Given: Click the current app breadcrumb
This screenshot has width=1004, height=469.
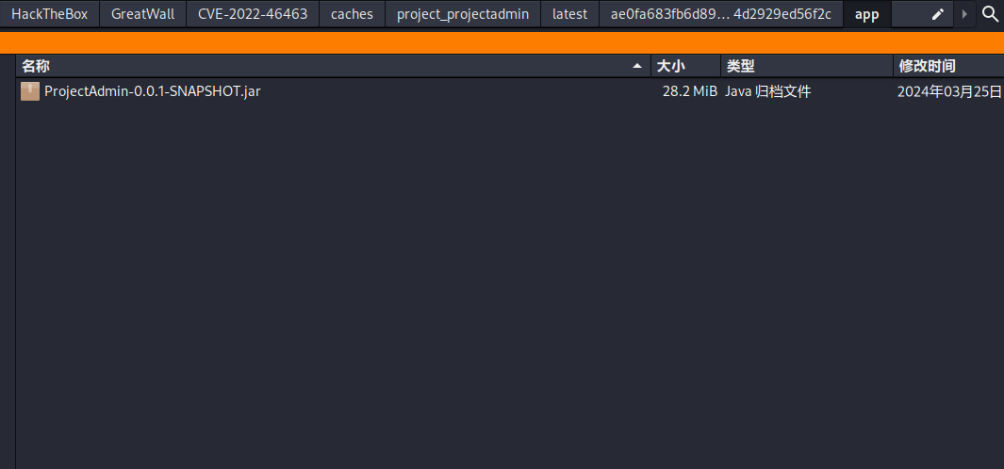Looking at the screenshot, I should [866, 14].
